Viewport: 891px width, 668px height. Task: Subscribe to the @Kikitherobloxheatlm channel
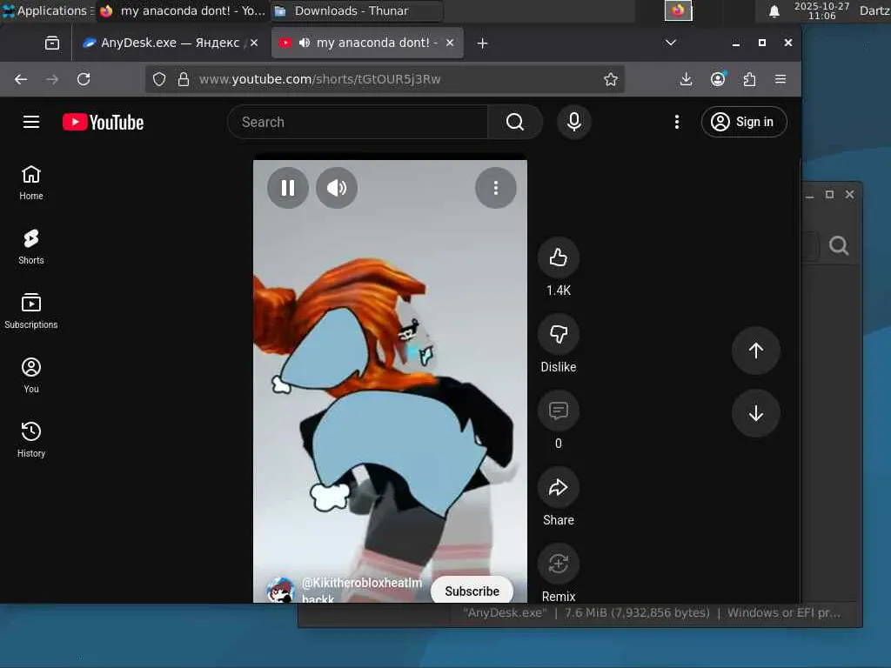tap(472, 591)
